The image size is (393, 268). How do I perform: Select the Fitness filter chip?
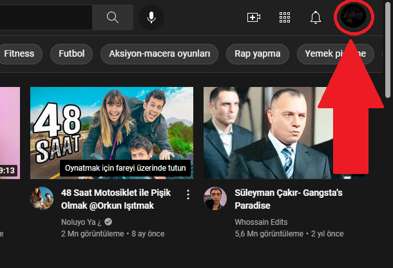tap(19, 53)
